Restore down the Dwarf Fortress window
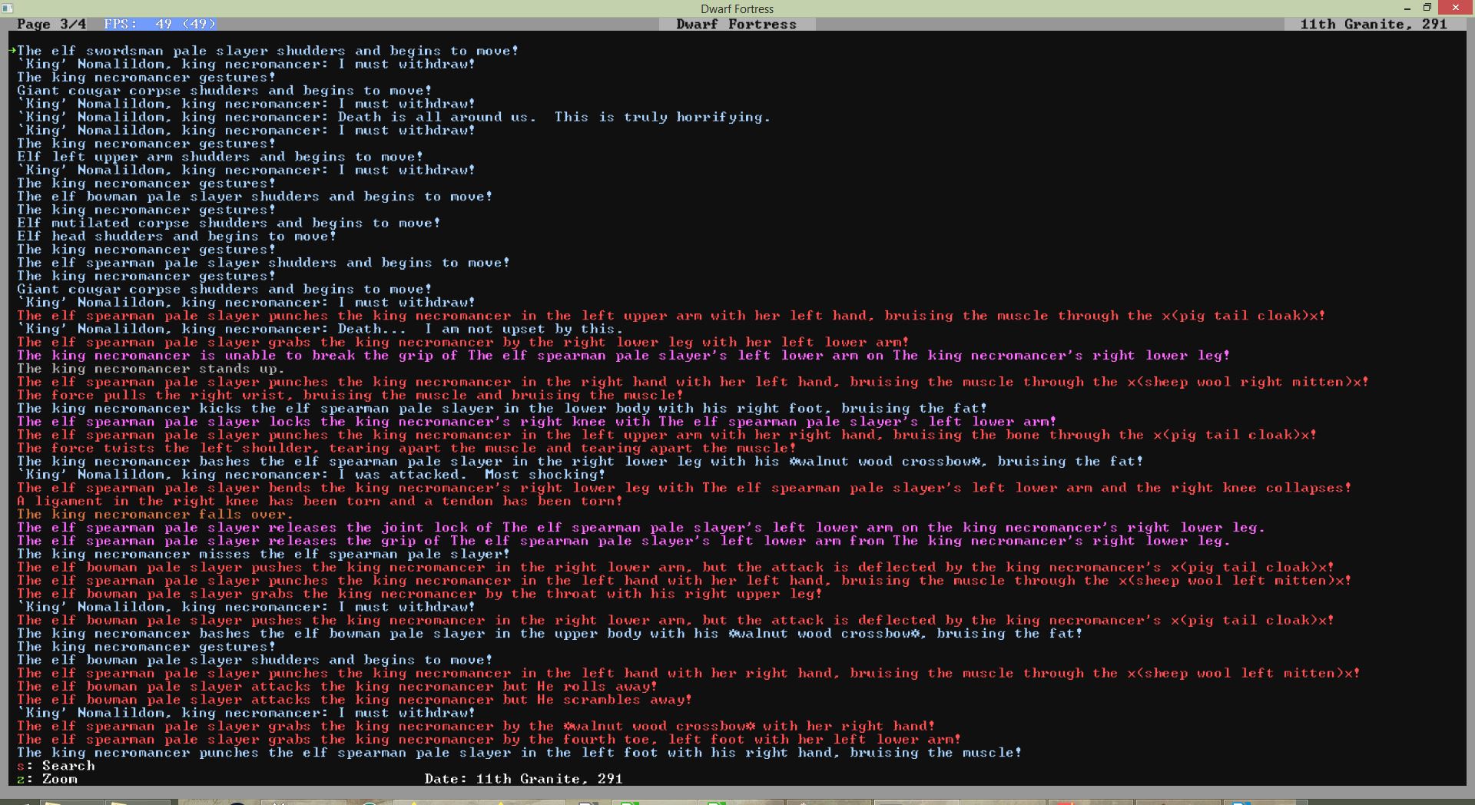 (x=1427, y=8)
